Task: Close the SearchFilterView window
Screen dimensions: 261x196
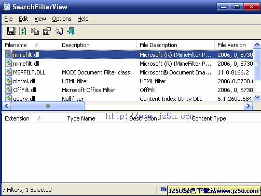Action: pos(251,7)
